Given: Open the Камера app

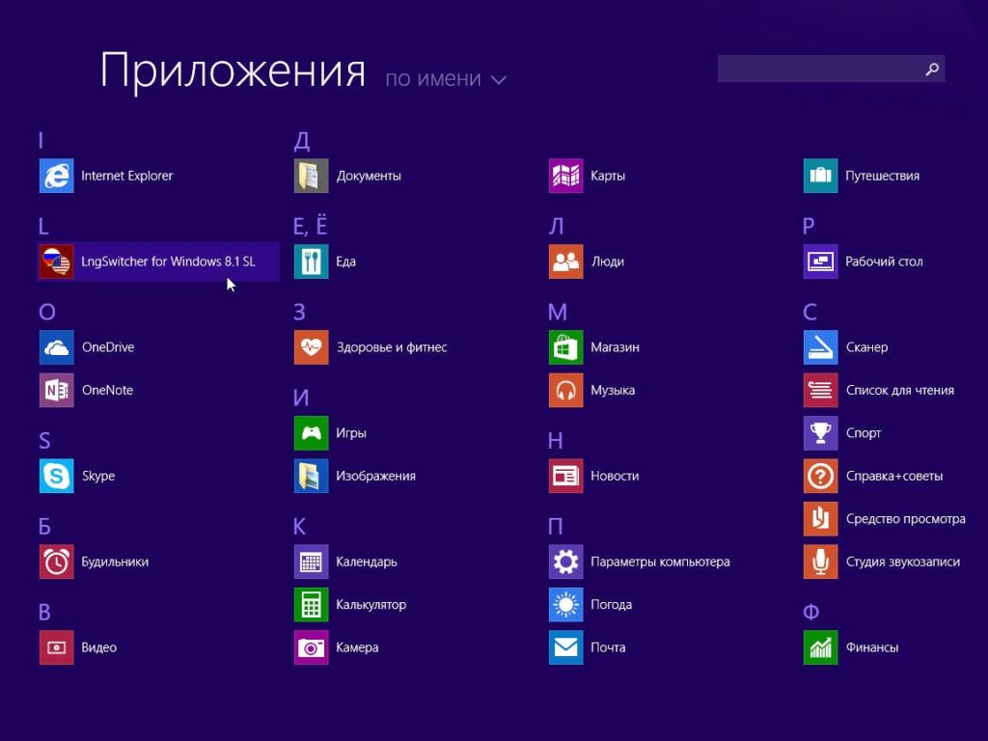Looking at the screenshot, I should [x=356, y=647].
